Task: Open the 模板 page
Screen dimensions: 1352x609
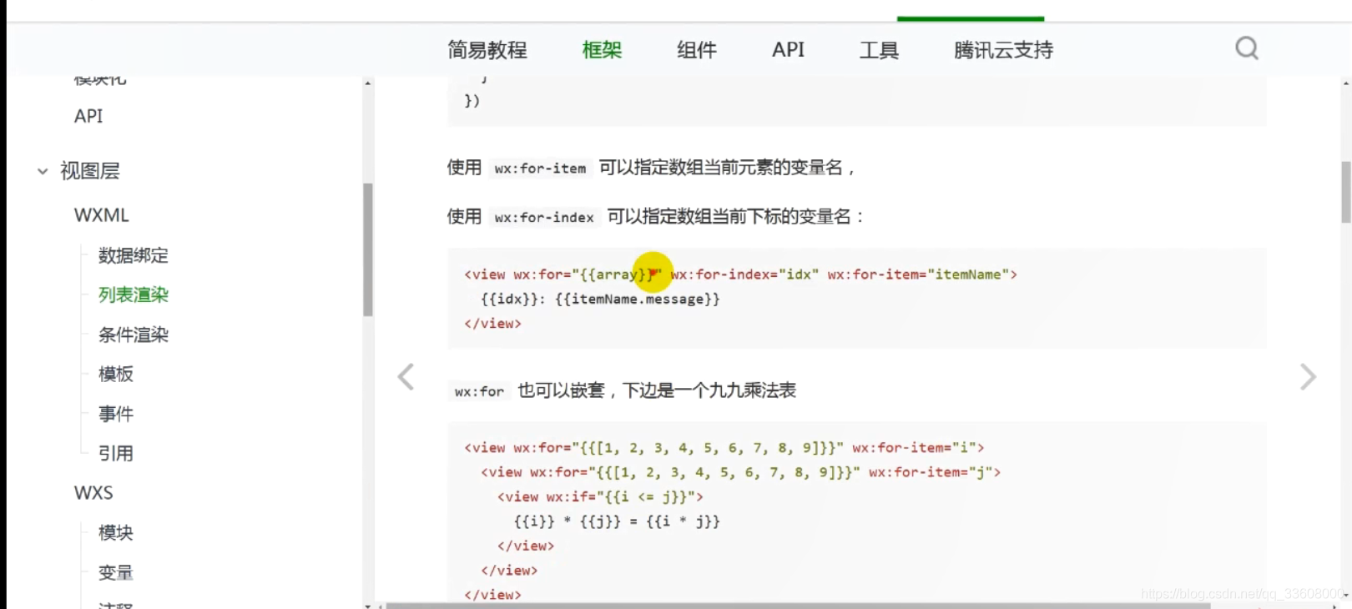Action: (x=116, y=374)
